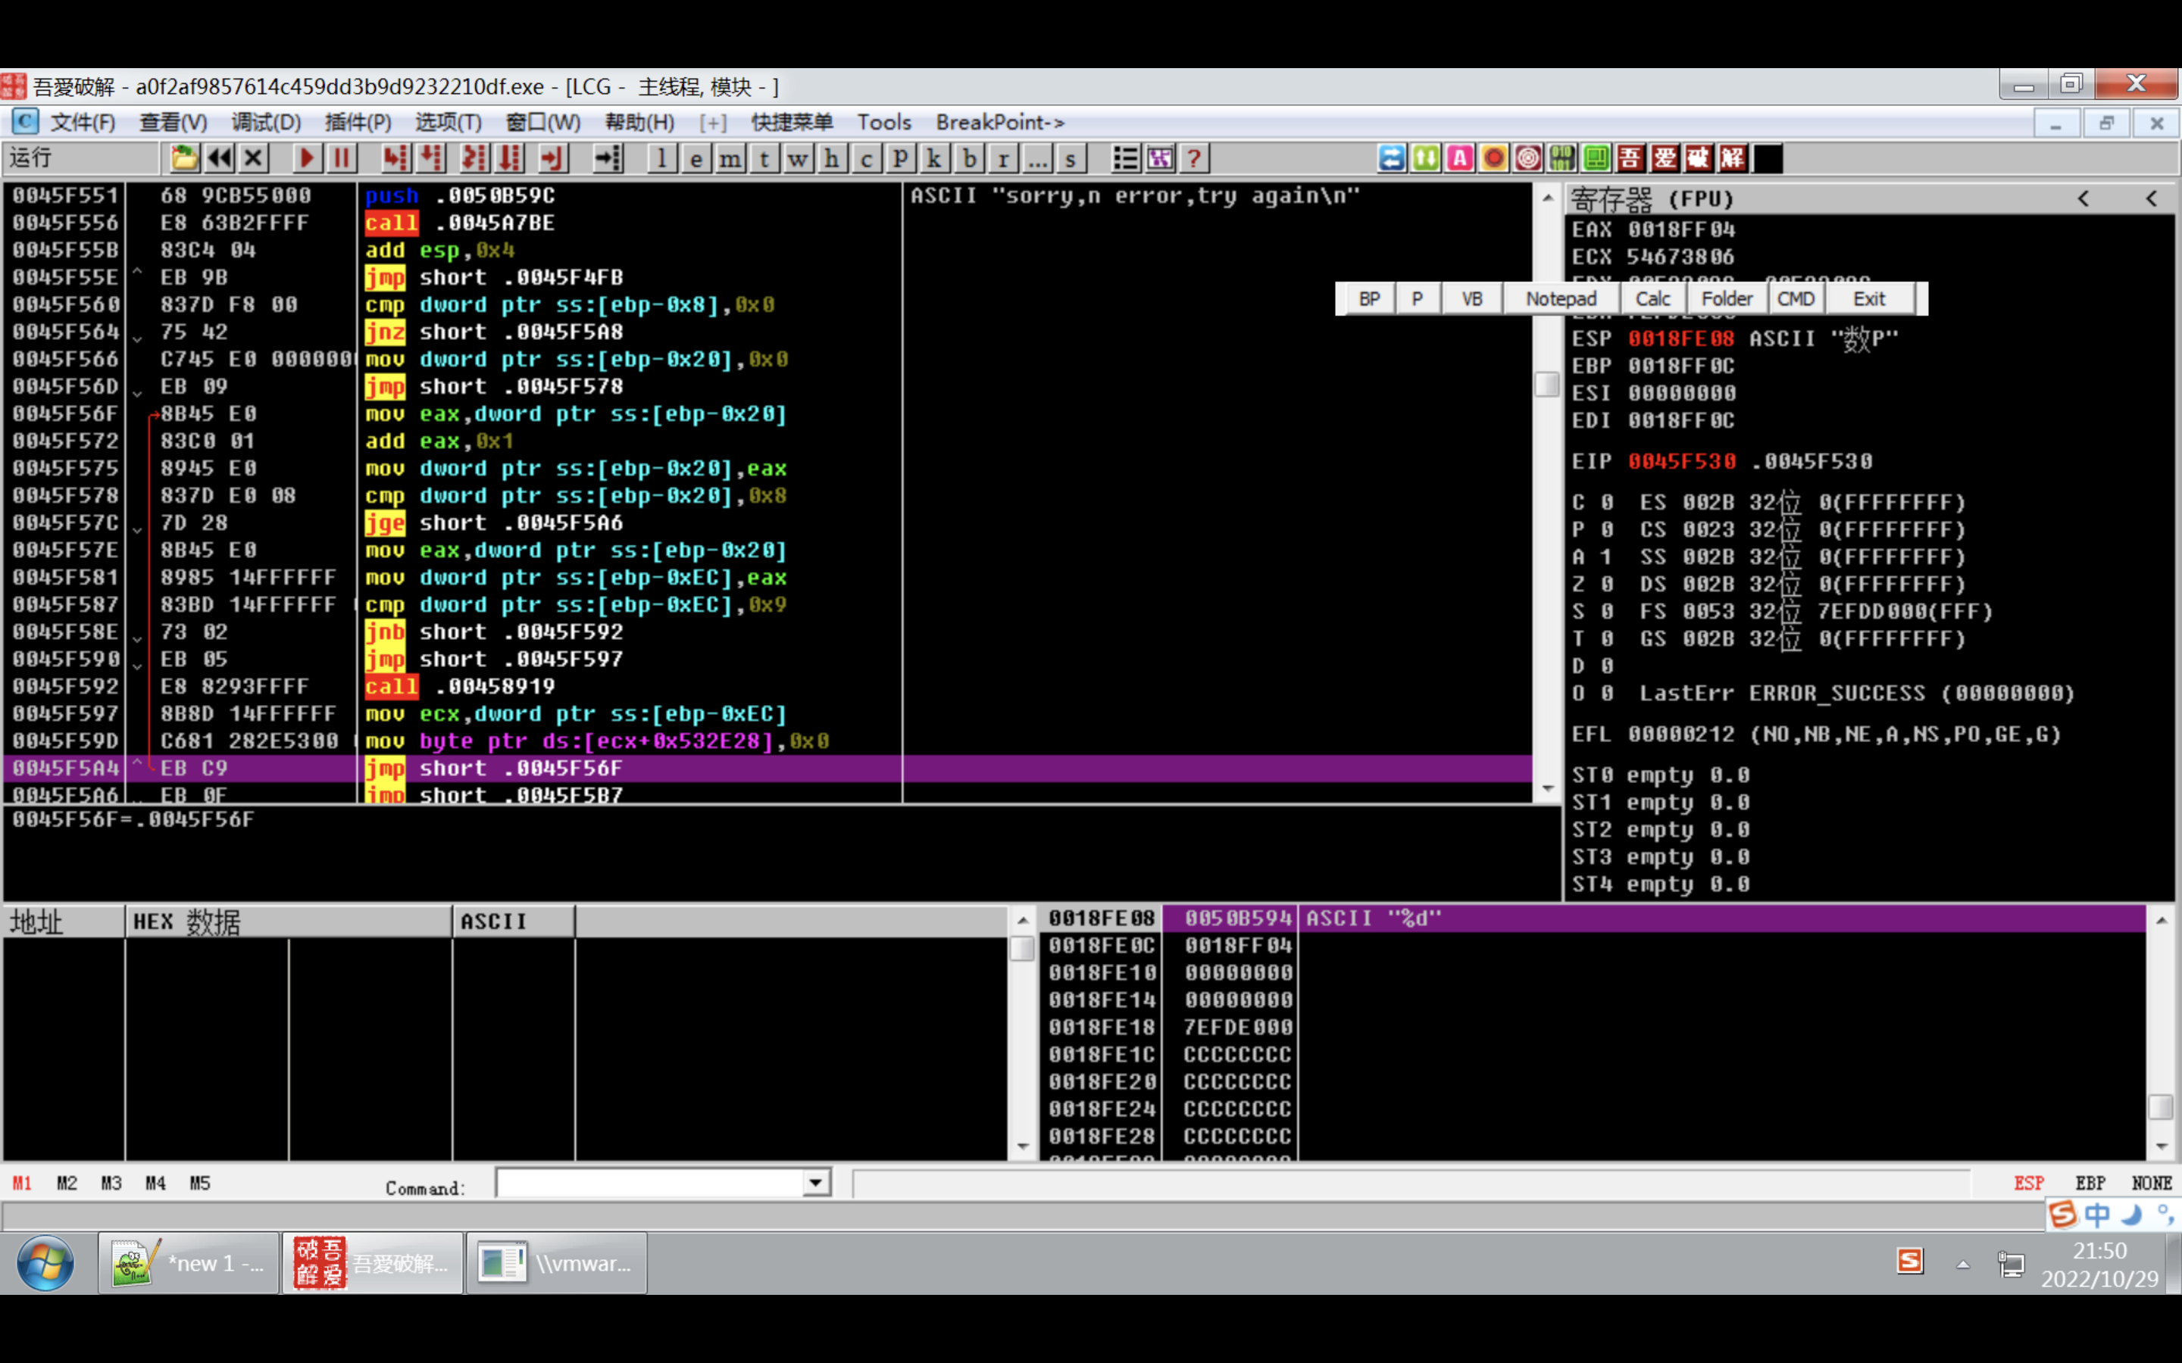Open the Log window with 'l' button
Image resolution: width=2182 pixels, height=1363 pixels.
click(x=662, y=159)
